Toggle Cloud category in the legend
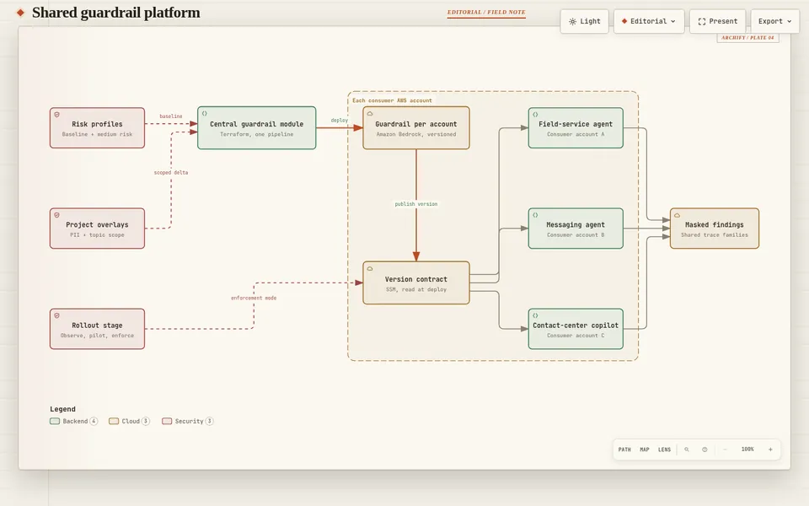Viewport: 809px width, 506px height. (x=129, y=422)
